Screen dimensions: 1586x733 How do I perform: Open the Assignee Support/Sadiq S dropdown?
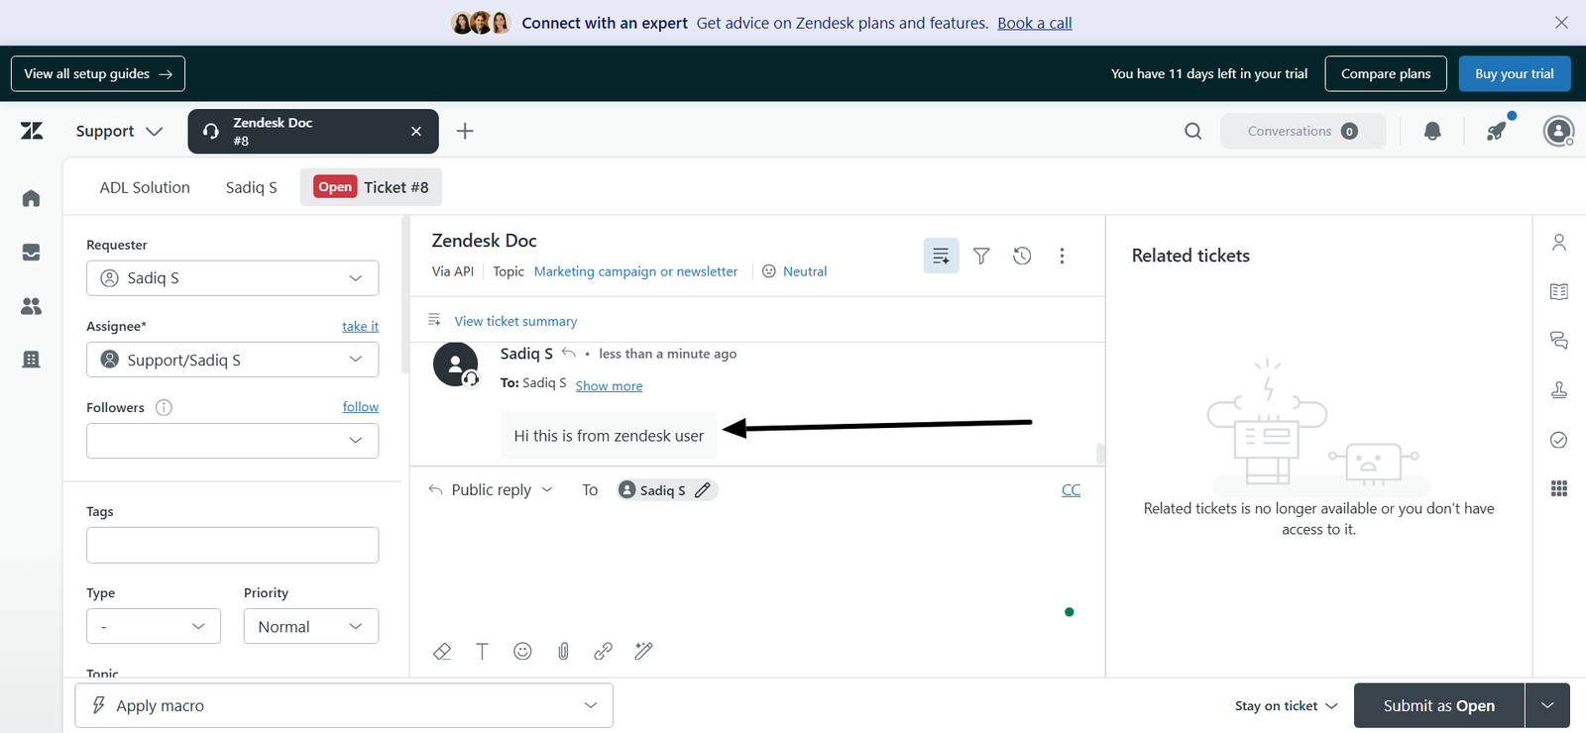pos(233,360)
